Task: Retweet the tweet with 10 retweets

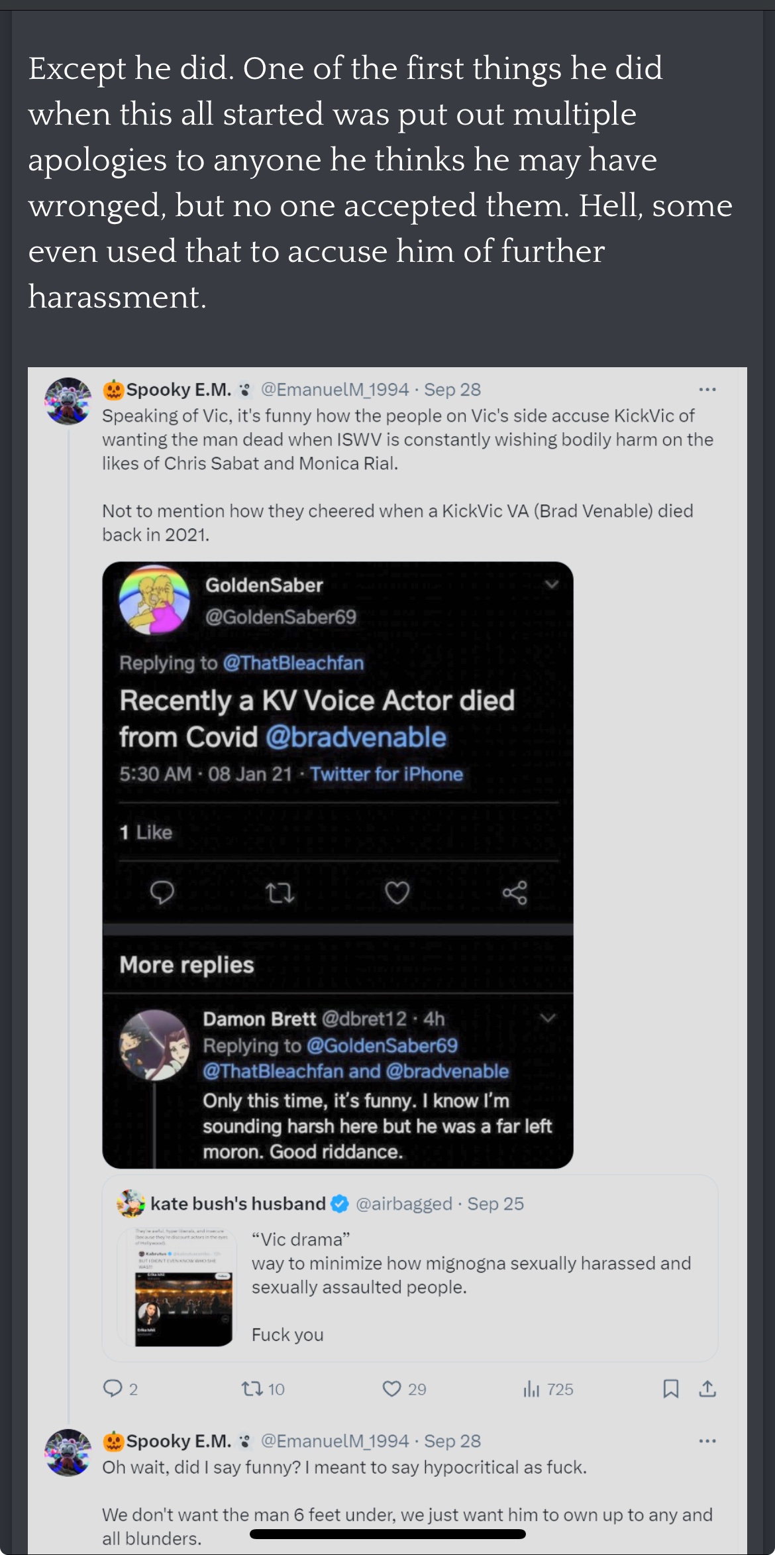Action: (252, 1388)
